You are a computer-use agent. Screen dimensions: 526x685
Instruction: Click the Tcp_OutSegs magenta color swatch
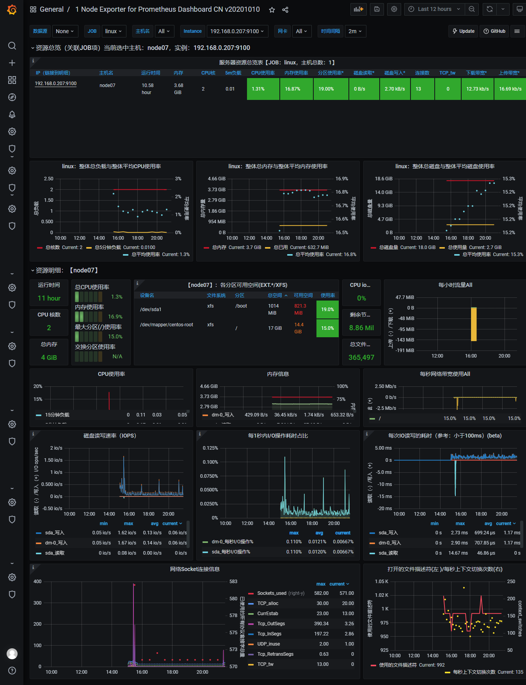coord(251,624)
